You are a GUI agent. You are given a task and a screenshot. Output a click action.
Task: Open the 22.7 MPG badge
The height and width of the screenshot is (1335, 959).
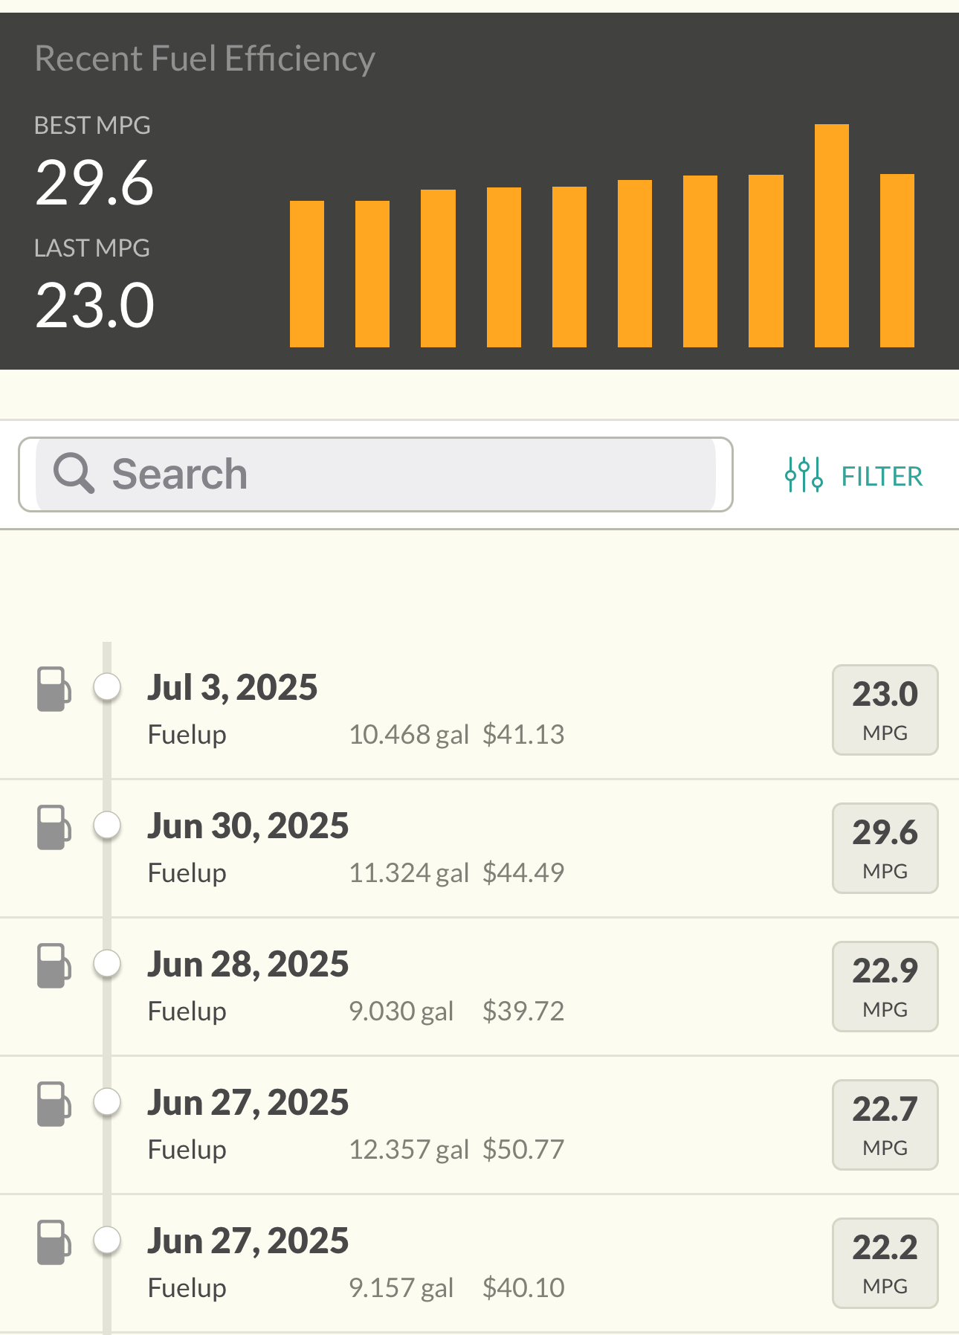tap(885, 1125)
